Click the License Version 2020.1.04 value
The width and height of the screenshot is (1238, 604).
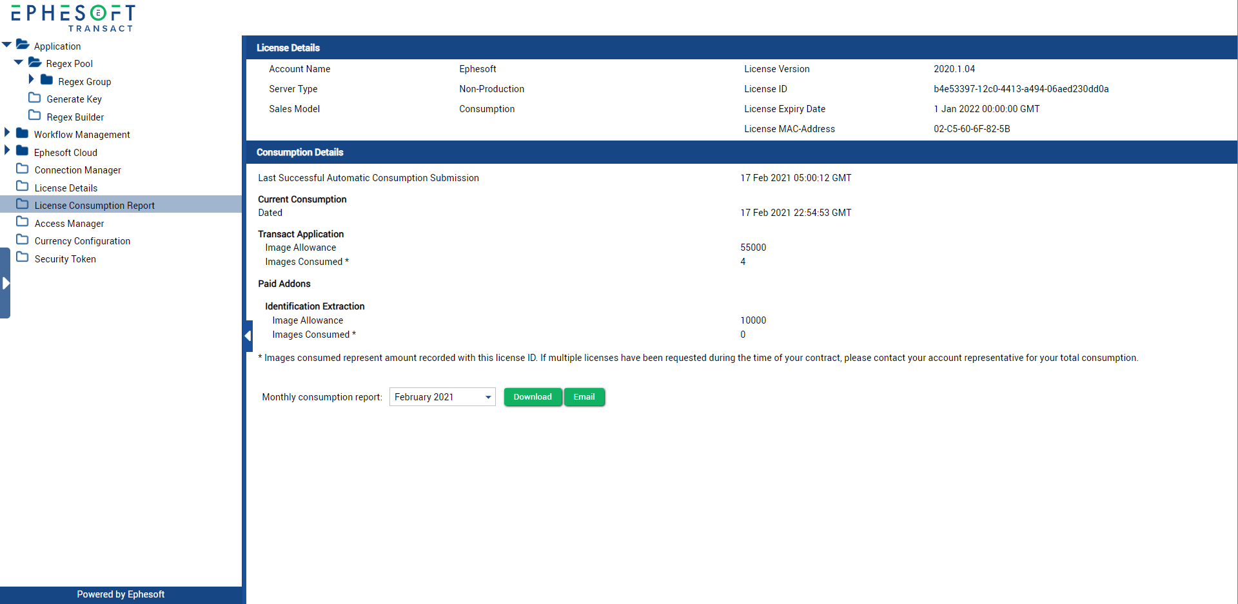[x=954, y=69]
